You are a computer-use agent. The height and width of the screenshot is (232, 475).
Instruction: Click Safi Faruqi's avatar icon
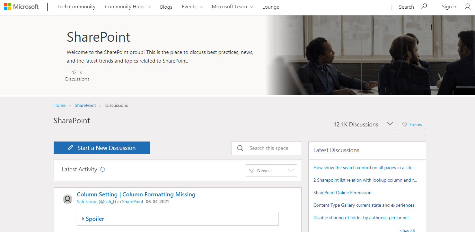(x=67, y=199)
